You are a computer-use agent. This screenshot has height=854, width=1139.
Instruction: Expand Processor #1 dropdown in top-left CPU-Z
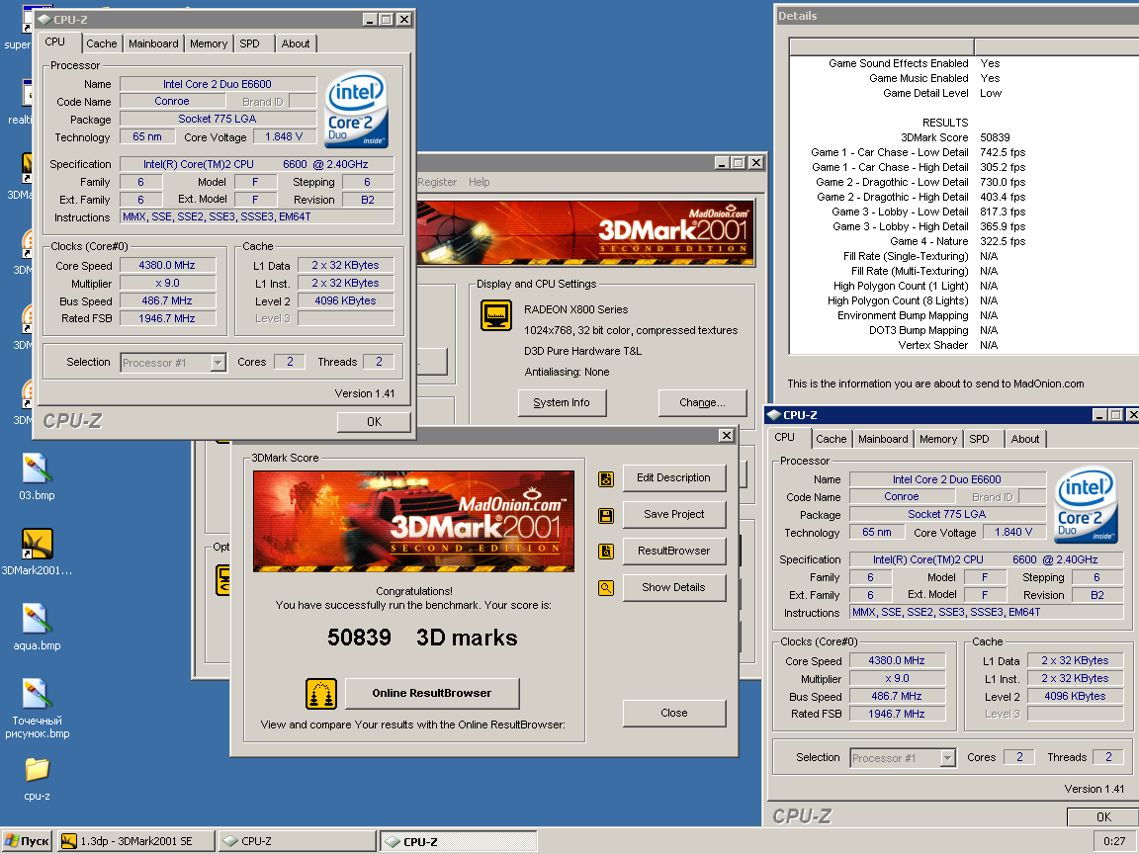point(218,363)
